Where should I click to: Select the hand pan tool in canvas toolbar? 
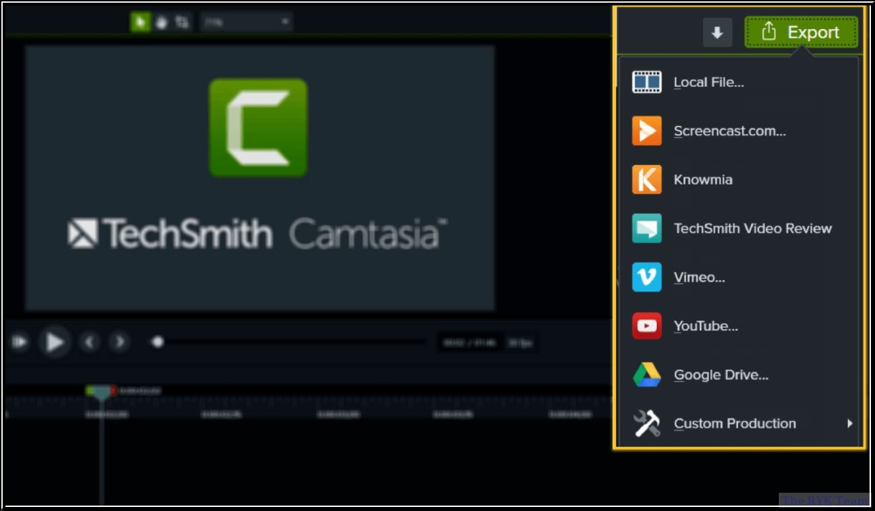161,22
